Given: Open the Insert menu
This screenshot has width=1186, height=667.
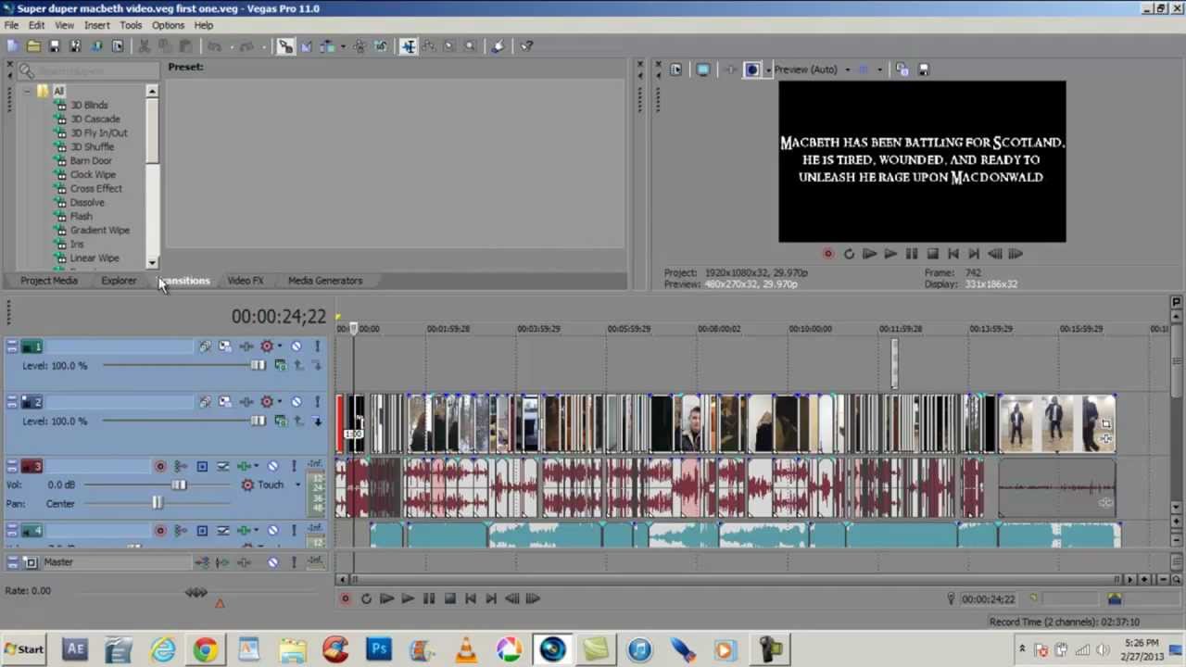Looking at the screenshot, I should click(96, 25).
